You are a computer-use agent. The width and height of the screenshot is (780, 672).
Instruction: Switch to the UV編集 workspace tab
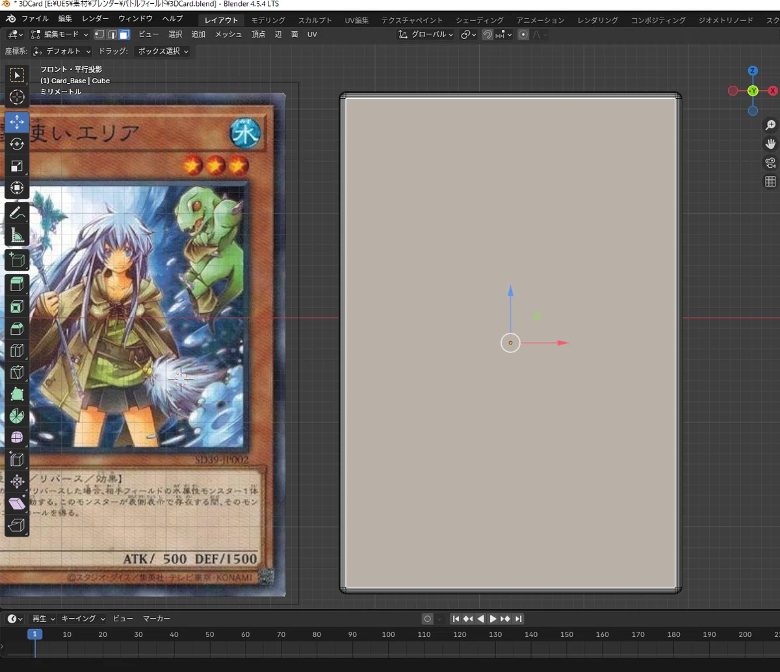[x=356, y=20]
